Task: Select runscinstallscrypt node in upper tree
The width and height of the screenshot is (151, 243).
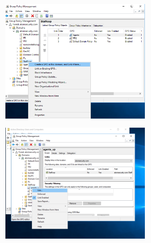Action: click(x=31, y=44)
